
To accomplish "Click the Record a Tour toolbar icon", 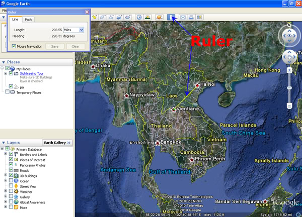I will [127, 17].
